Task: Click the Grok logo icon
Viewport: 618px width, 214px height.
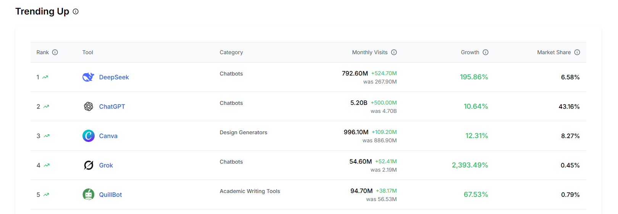Action: [89, 165]
